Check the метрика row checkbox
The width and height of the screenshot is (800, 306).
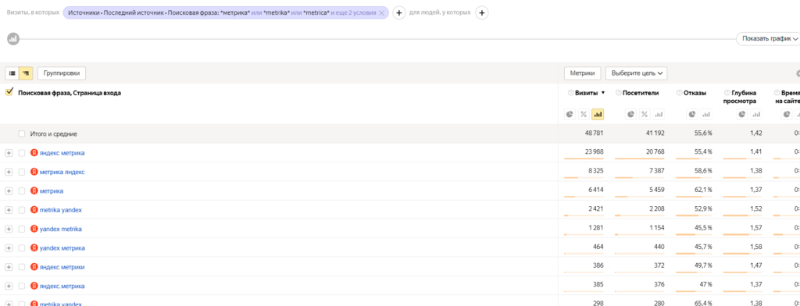21,190
